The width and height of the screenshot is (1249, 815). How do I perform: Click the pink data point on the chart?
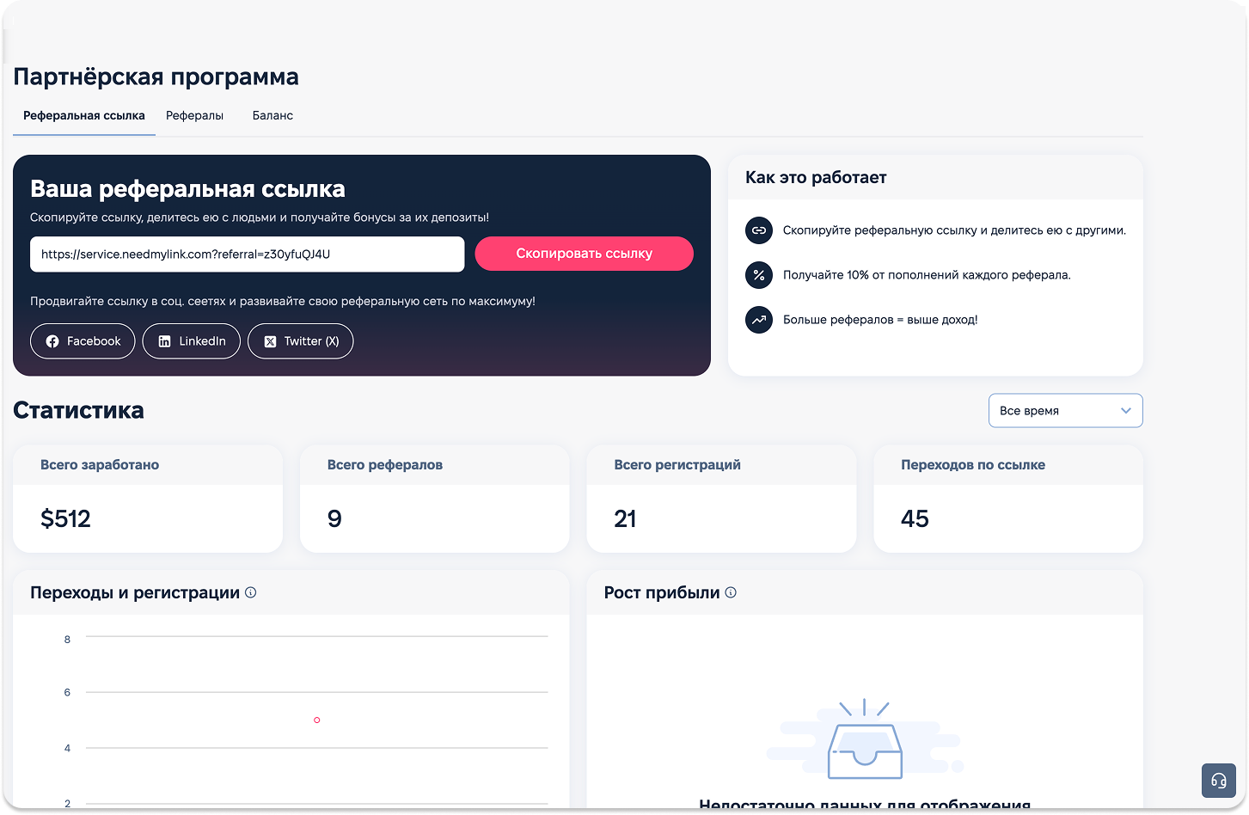[x=317, y=720]
